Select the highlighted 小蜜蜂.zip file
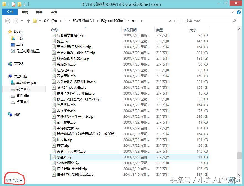 click(x=130, y=157)
